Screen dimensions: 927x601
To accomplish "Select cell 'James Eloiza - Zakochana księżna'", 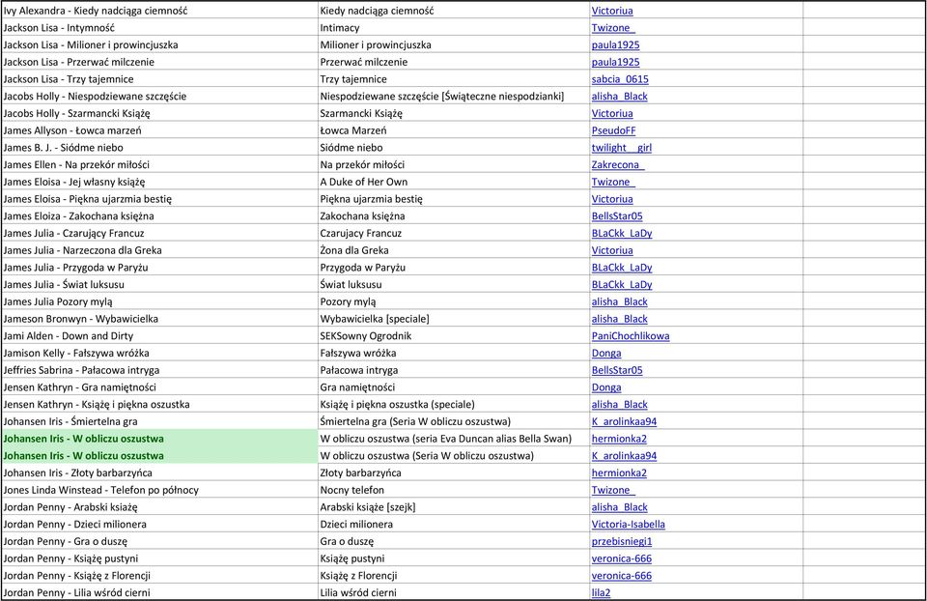I will pos(159,215).
